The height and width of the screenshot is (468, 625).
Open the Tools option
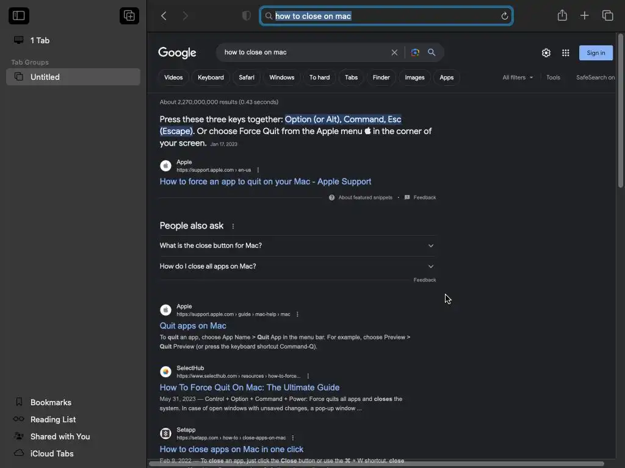point(553,77)
